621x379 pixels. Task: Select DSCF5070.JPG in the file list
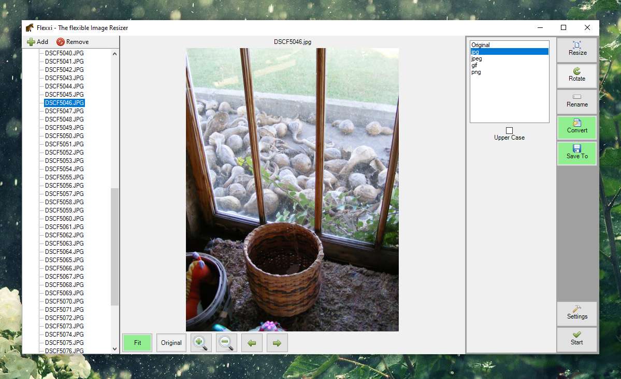point(64,301)
